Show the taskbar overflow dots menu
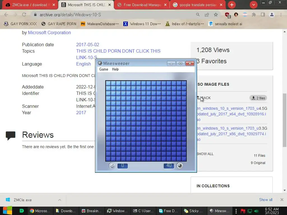 [x=236, y=211]
